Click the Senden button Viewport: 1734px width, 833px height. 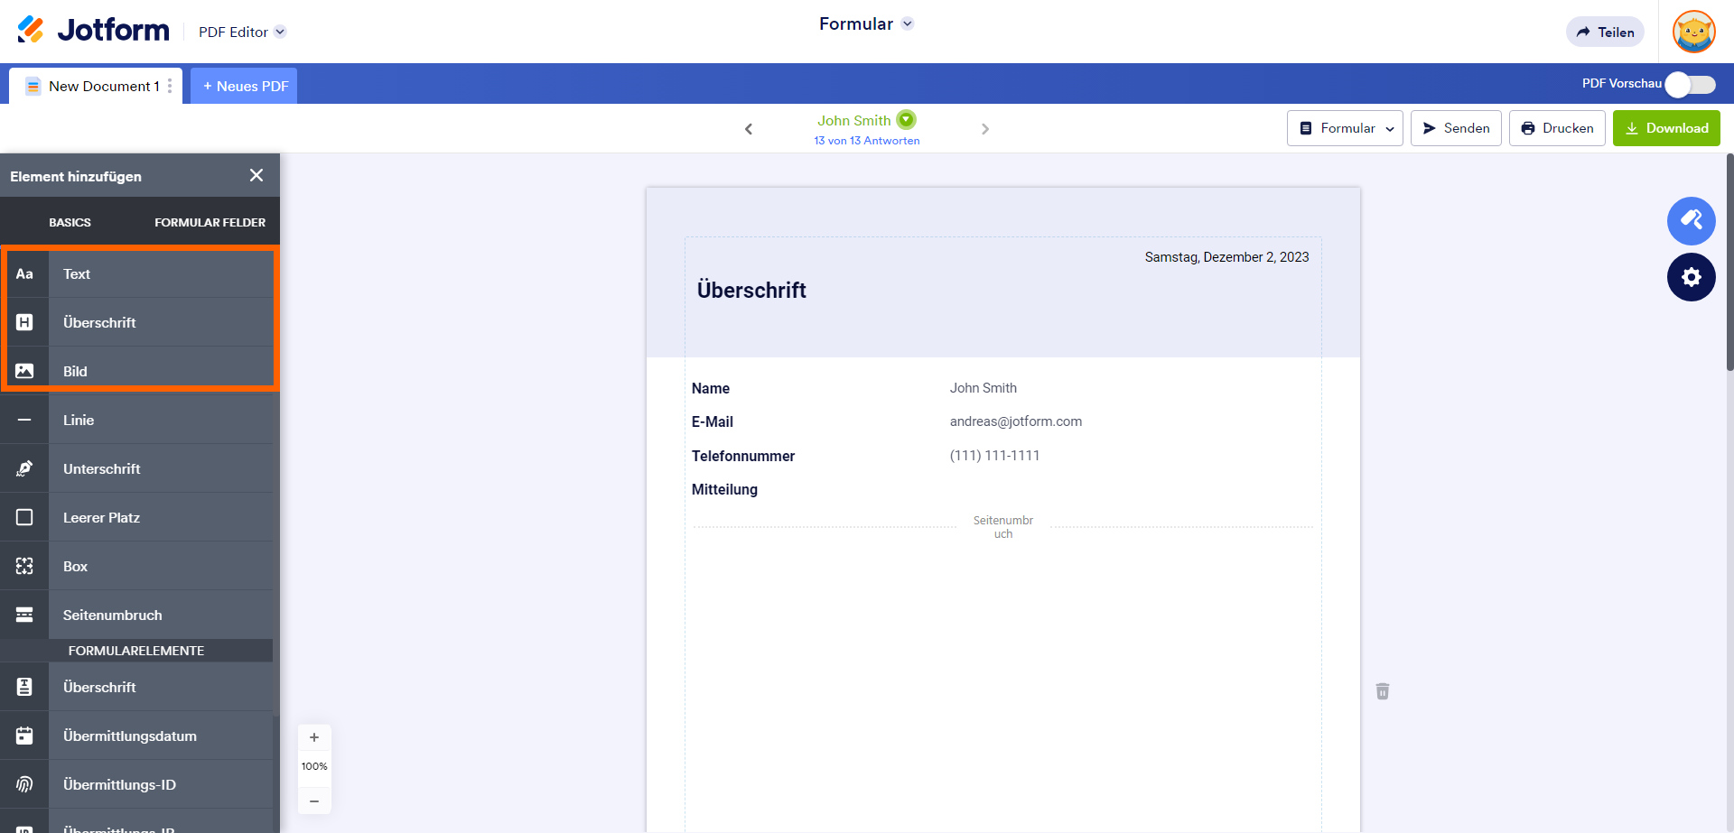(1456, 128)
